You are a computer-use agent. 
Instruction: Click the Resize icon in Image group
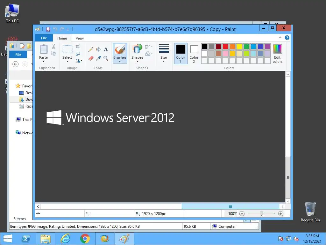click(x=78, y=54)
